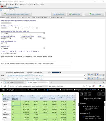Screen dimensions: 106x121
Task: Click the dark blue Color swatch
Action: click(56, 72)
